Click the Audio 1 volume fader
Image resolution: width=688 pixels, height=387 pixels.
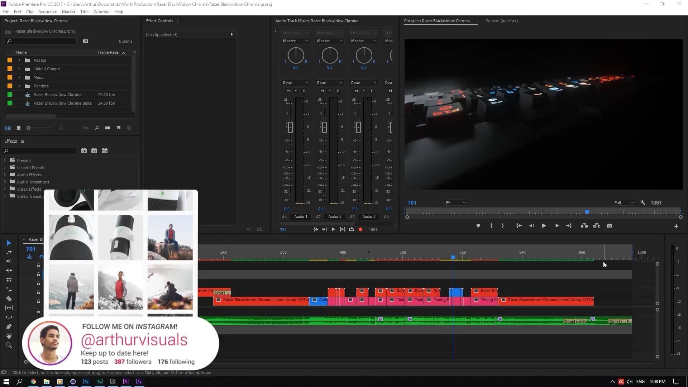[x=290, y=127]
